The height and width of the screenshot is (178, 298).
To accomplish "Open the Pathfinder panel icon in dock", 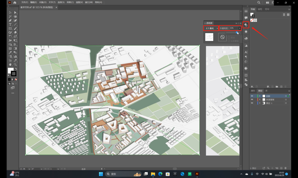I will click(246, 84).
